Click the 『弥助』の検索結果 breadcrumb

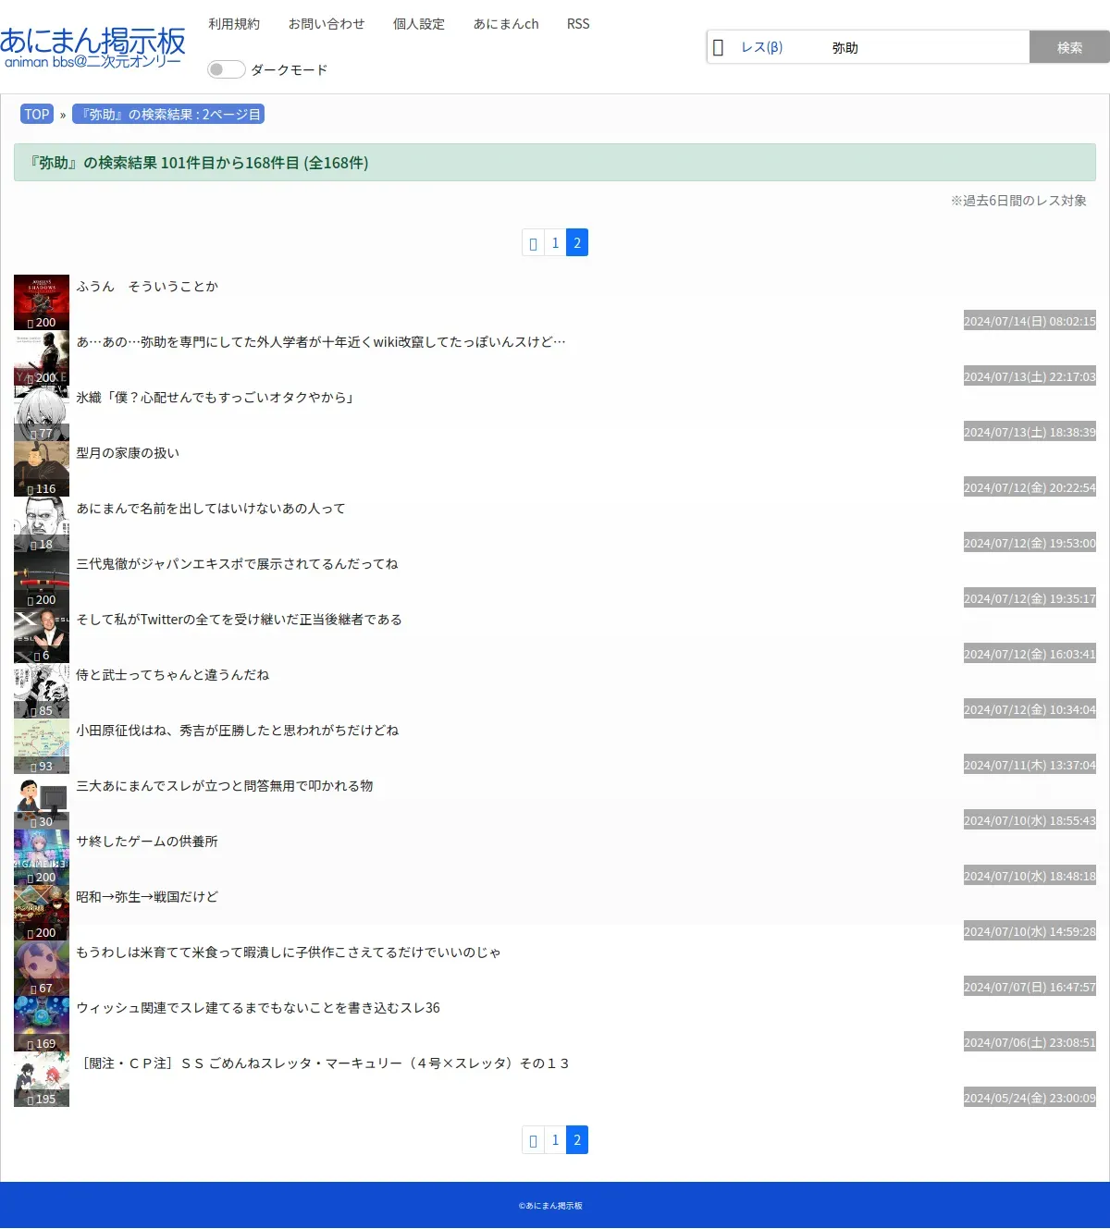168,115
